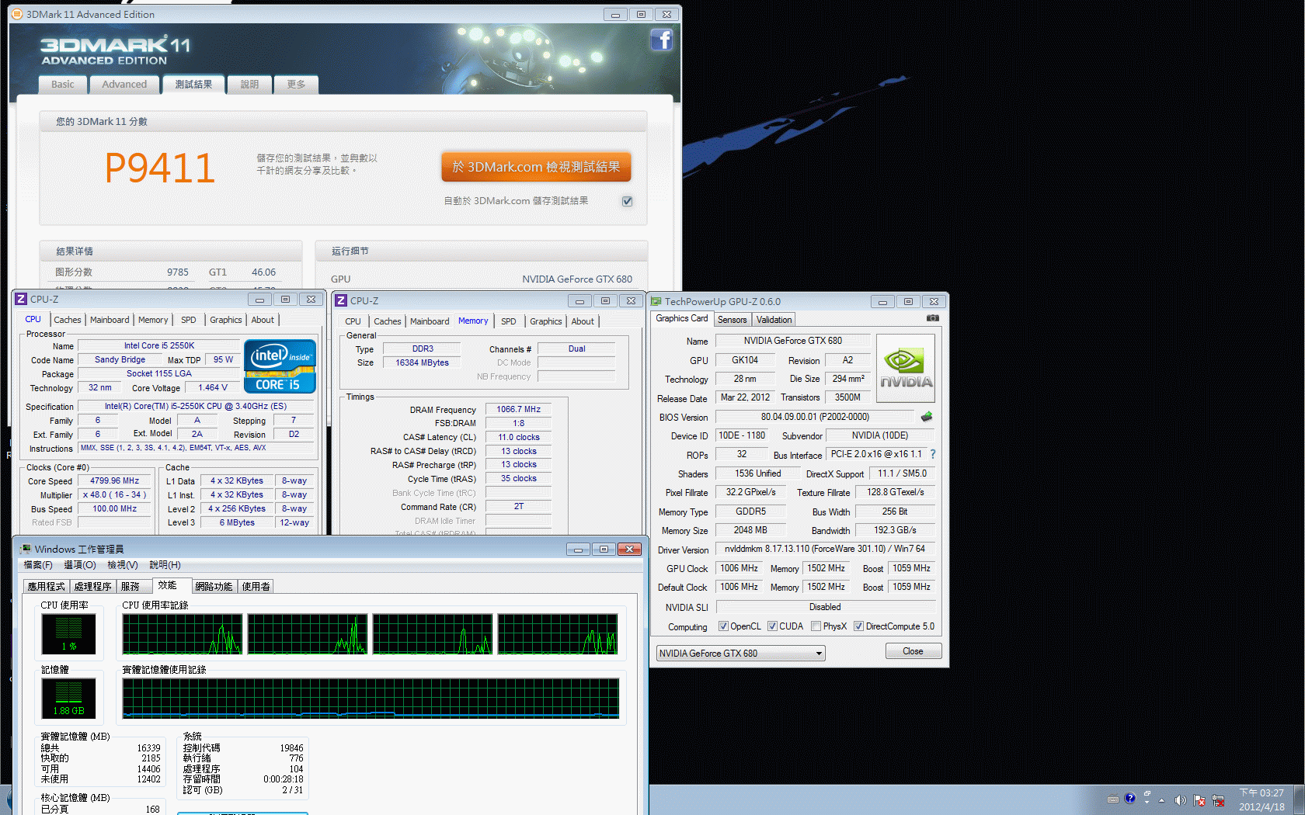Switch to 處理程序 tab in Task Manager
Viewport: 1305px width, 815px height.
click(x=93, y=587)
